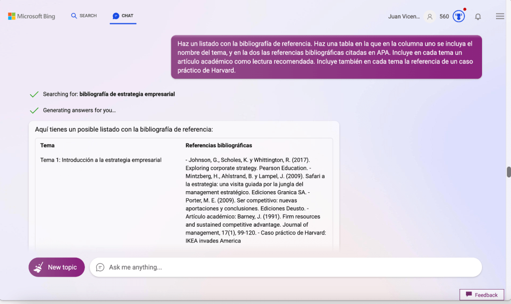Image resolution: width=511 pixels, height=304 pixels.
Task: Open the CHAT tab
Action: tap(123, 16)
